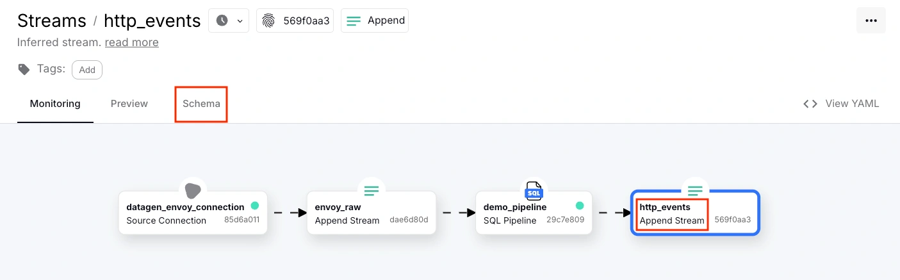Open the clock time-range dropdown
The height and width of the screenshot is (280, 900).
(x=229, y=21)
